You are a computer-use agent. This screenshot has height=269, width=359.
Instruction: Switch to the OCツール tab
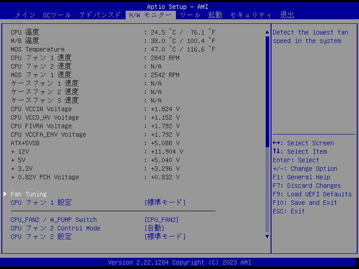[57, 15]
